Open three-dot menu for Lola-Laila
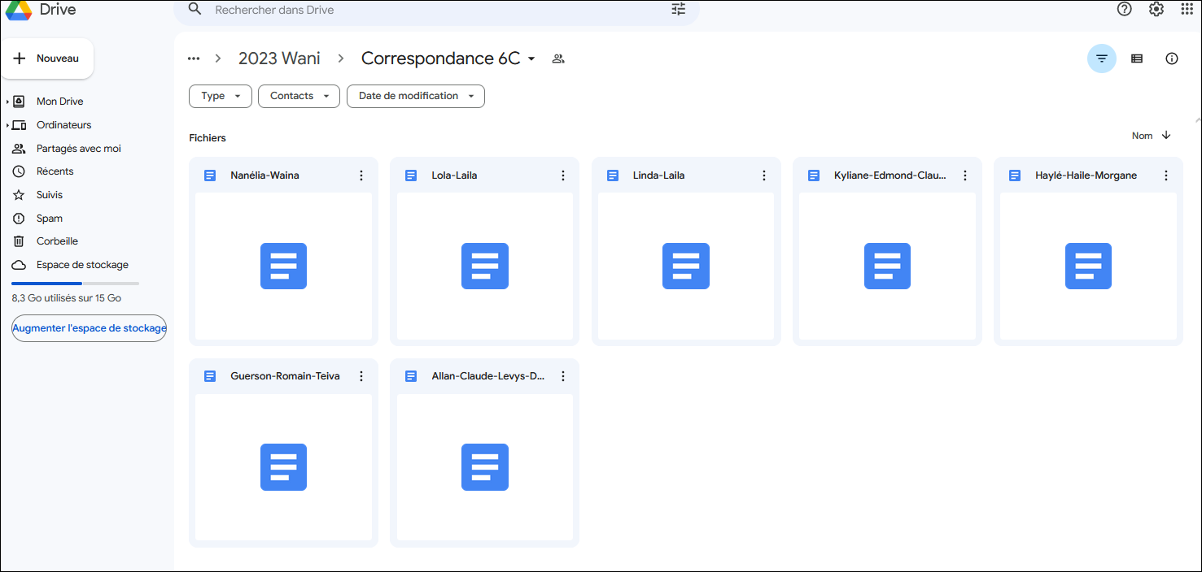1202x572 pixels. click(562, 175)
